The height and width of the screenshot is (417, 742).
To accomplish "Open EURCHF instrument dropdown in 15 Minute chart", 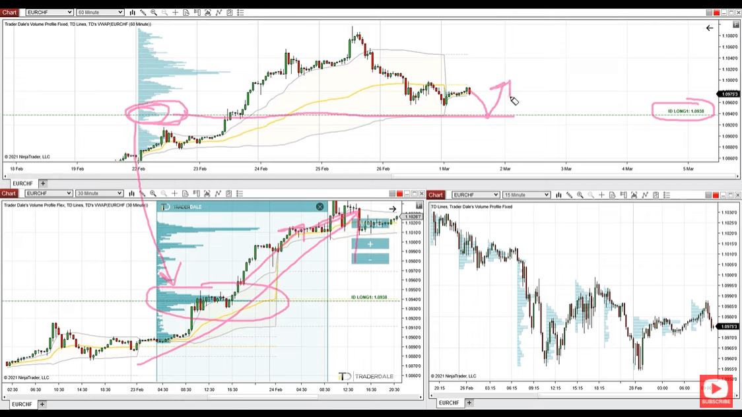I will [x=475, y=195].
